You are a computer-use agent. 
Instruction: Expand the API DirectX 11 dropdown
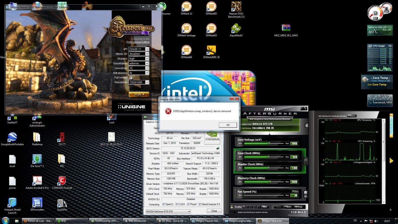coord(147,49)
